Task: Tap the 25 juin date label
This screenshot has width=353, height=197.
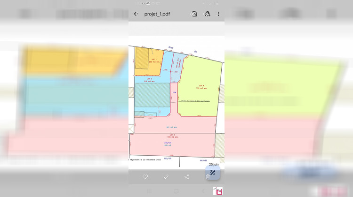Action: (x=214, y=165)
